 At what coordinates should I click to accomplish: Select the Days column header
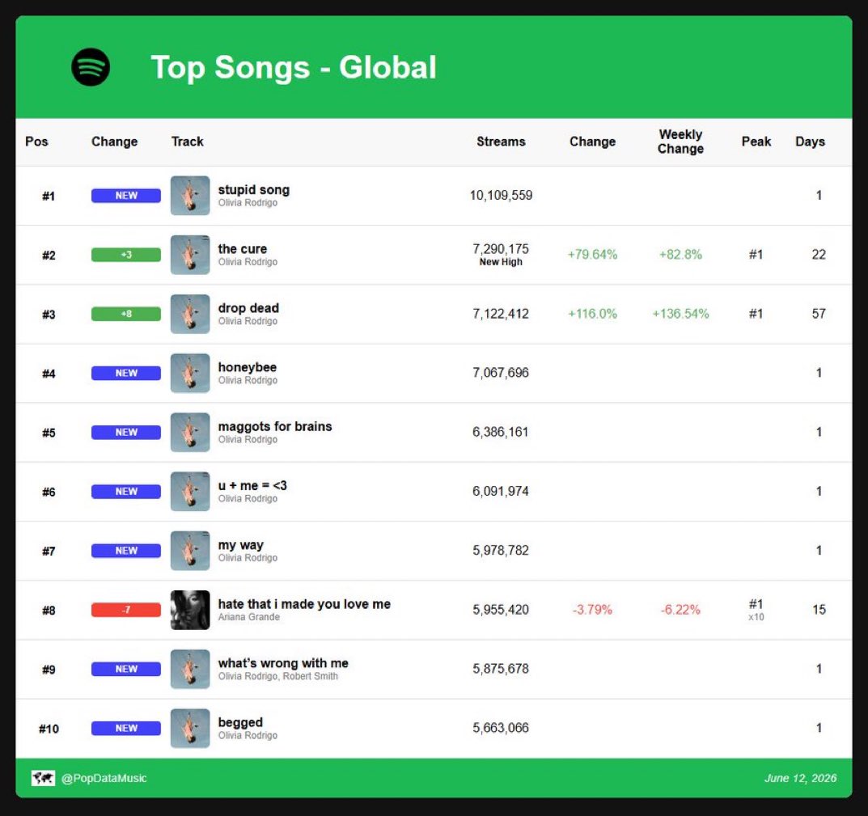coord(810,142)
